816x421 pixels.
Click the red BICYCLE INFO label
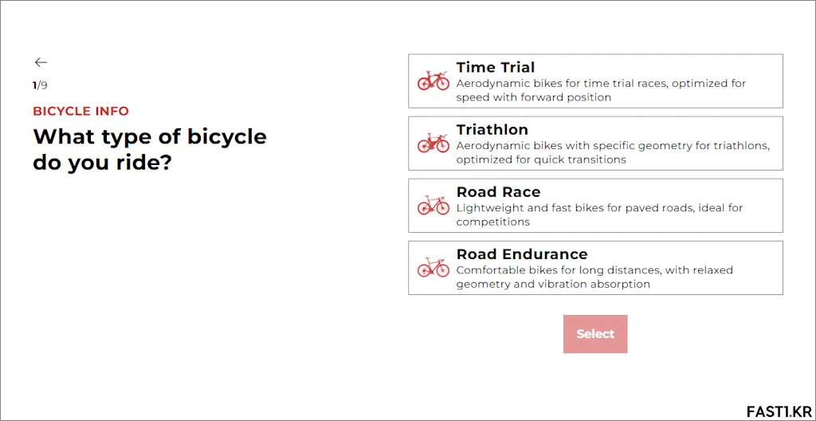click(x=80, y=111)
